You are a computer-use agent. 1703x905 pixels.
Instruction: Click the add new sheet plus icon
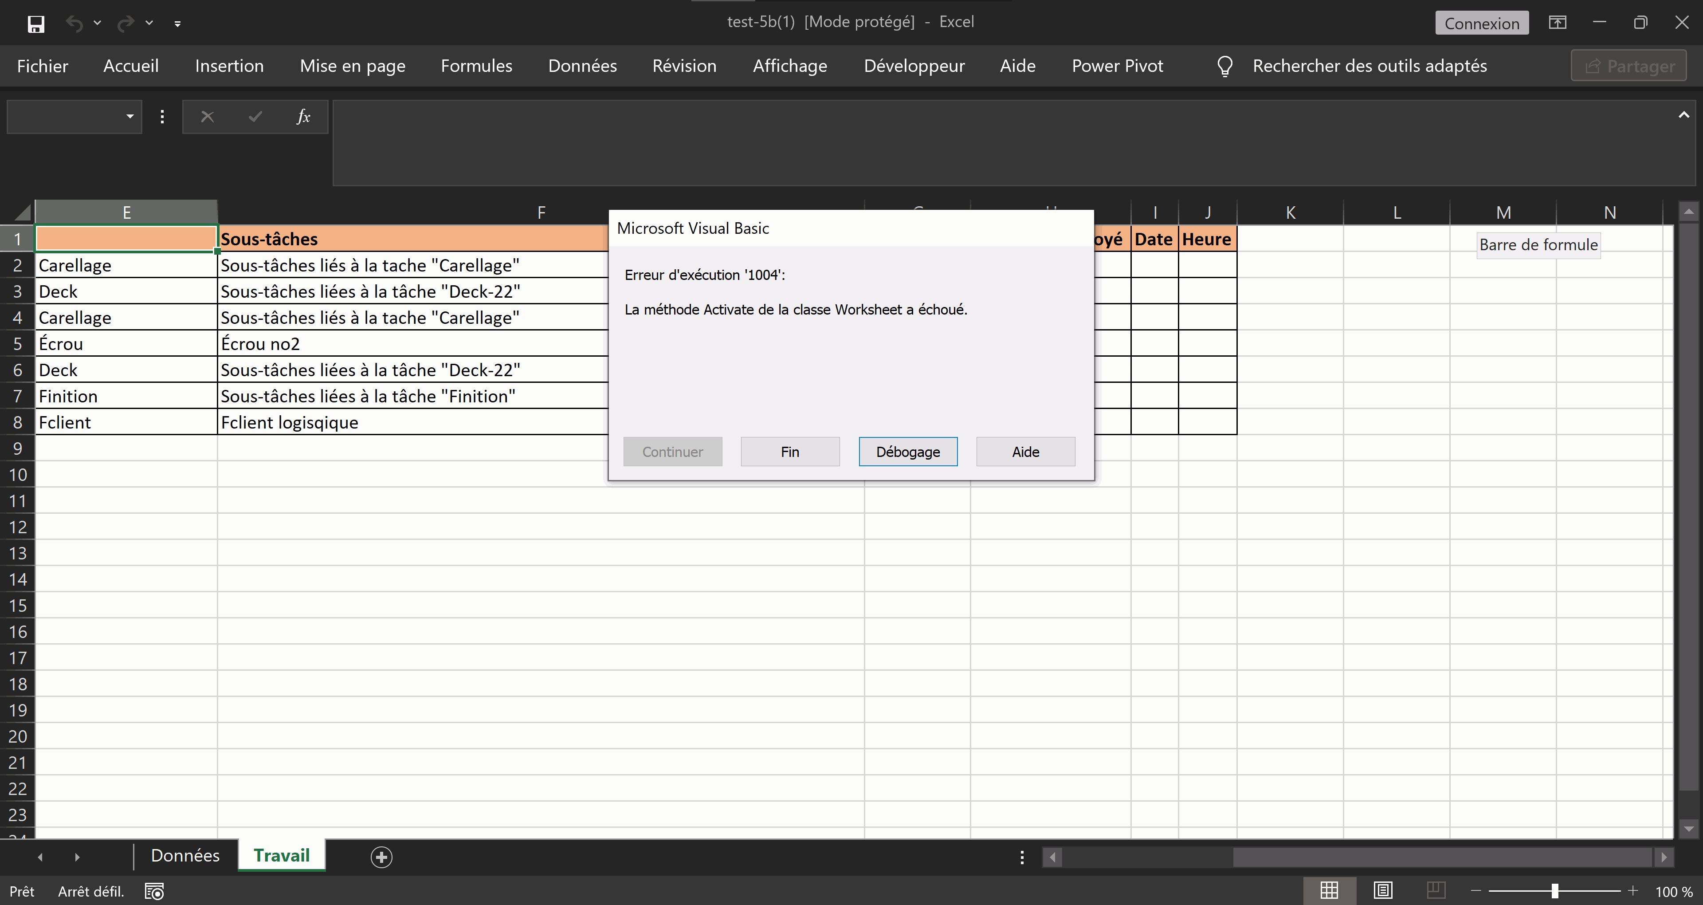tap(381, 857)
